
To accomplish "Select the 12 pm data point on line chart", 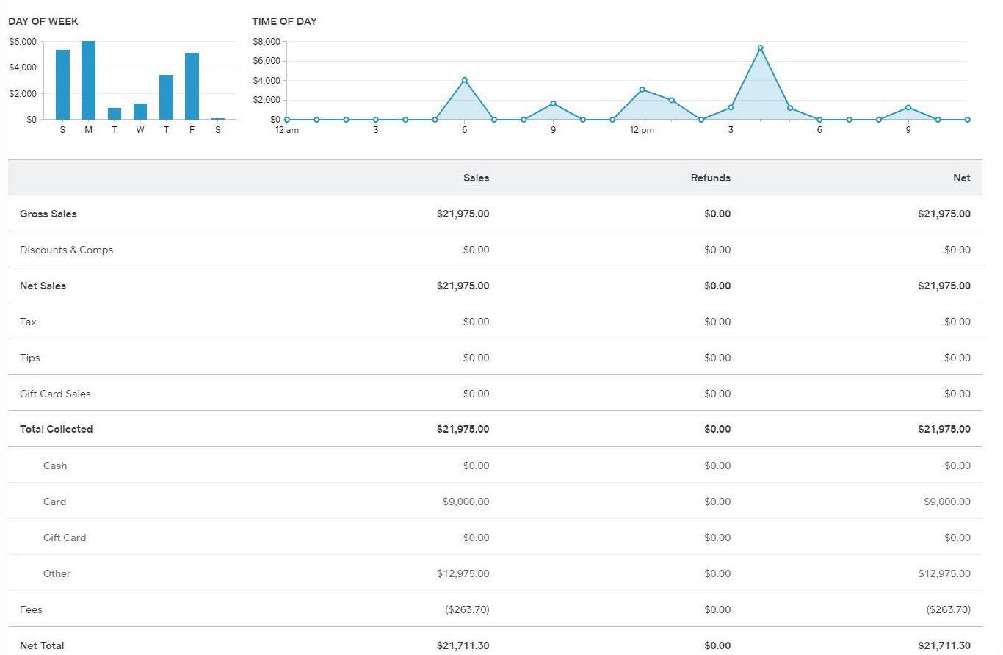I will [x=642, y=90].
